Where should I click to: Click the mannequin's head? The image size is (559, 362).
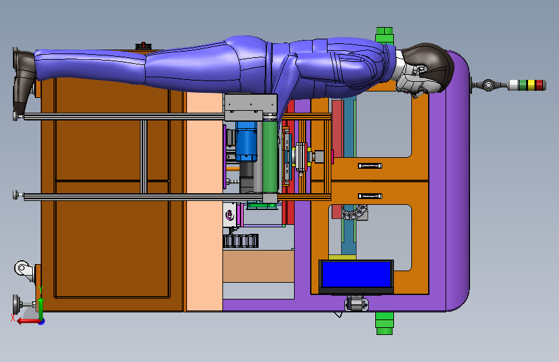[426, 69]
